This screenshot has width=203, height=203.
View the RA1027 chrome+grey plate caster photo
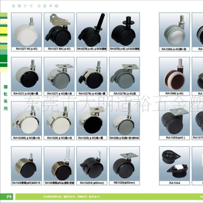coord(59,74)
